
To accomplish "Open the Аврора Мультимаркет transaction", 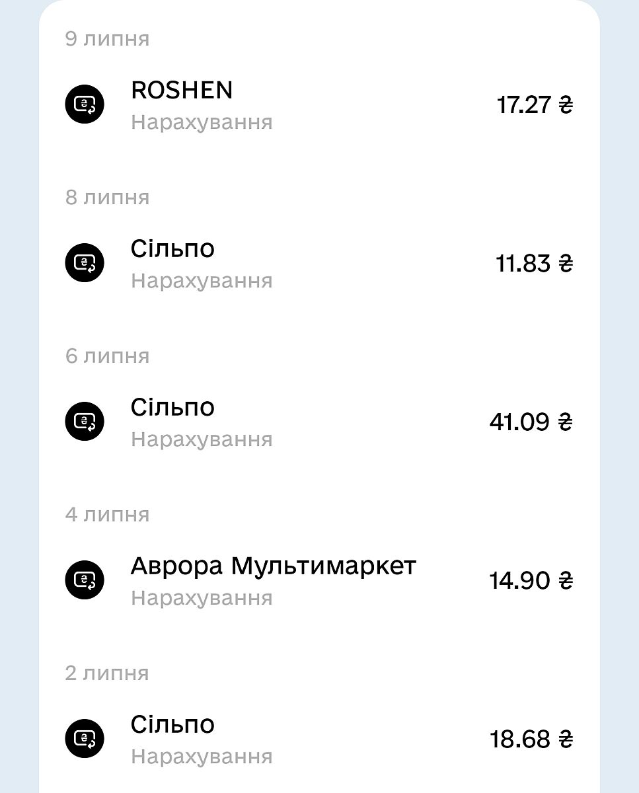I will (x=273, y=566).
